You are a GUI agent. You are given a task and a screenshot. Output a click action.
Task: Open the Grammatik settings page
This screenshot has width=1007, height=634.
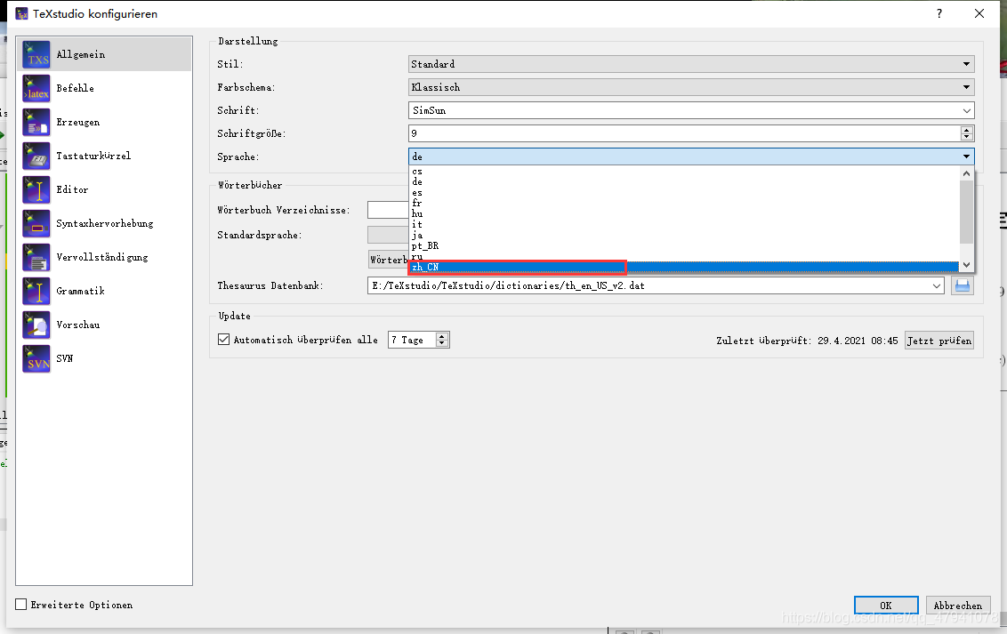(105, 292)
